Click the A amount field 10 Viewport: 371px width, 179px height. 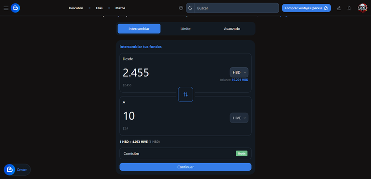pyautogui.click(x=128, y=116)
